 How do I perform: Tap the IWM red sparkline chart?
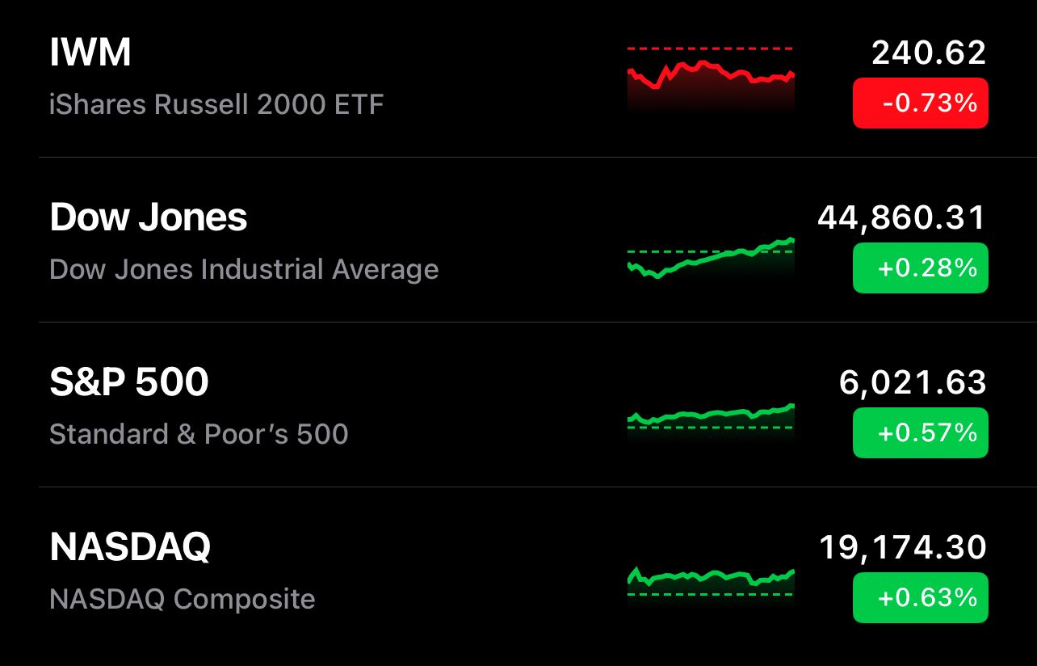pyautogui.click(x=711, y=78)
